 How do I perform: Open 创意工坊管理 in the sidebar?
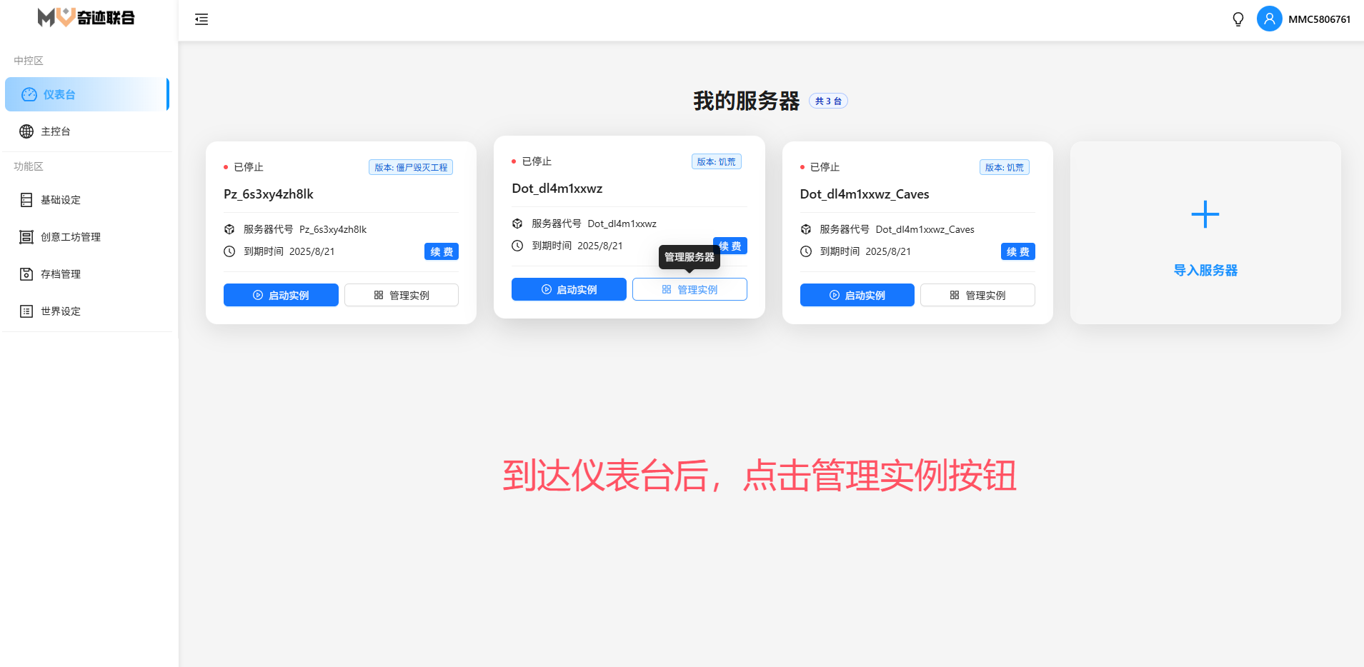70,237
